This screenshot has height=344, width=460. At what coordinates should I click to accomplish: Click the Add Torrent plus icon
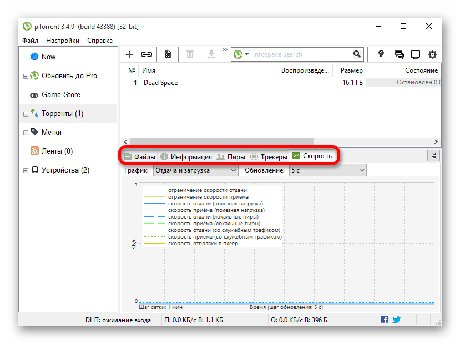[x=130, y=54]
